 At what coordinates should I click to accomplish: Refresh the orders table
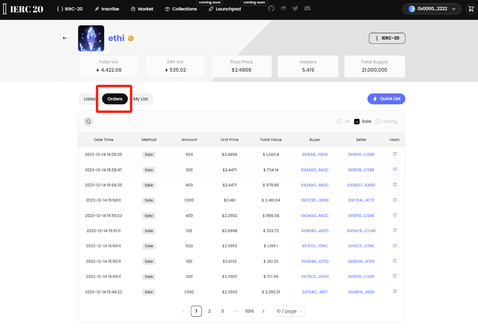pyautogui.click(x=88, y=122)
